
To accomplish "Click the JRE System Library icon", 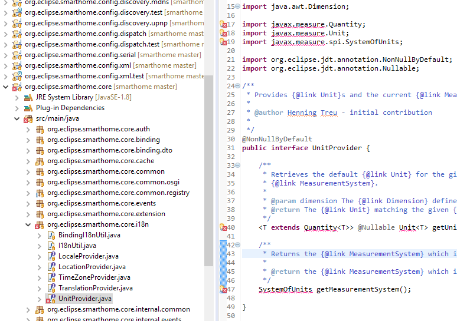I will (x=28, y=97).
